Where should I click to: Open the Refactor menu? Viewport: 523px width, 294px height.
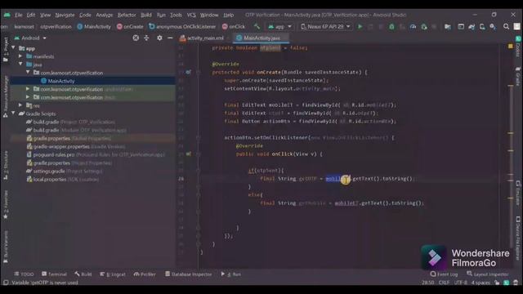click(127, 15)
